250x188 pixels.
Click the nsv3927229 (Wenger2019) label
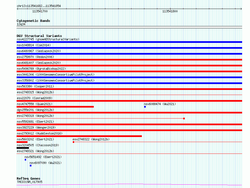(36, 127)
